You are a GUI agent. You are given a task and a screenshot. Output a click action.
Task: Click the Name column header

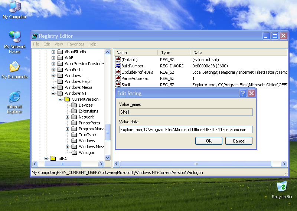coord(136,53)
